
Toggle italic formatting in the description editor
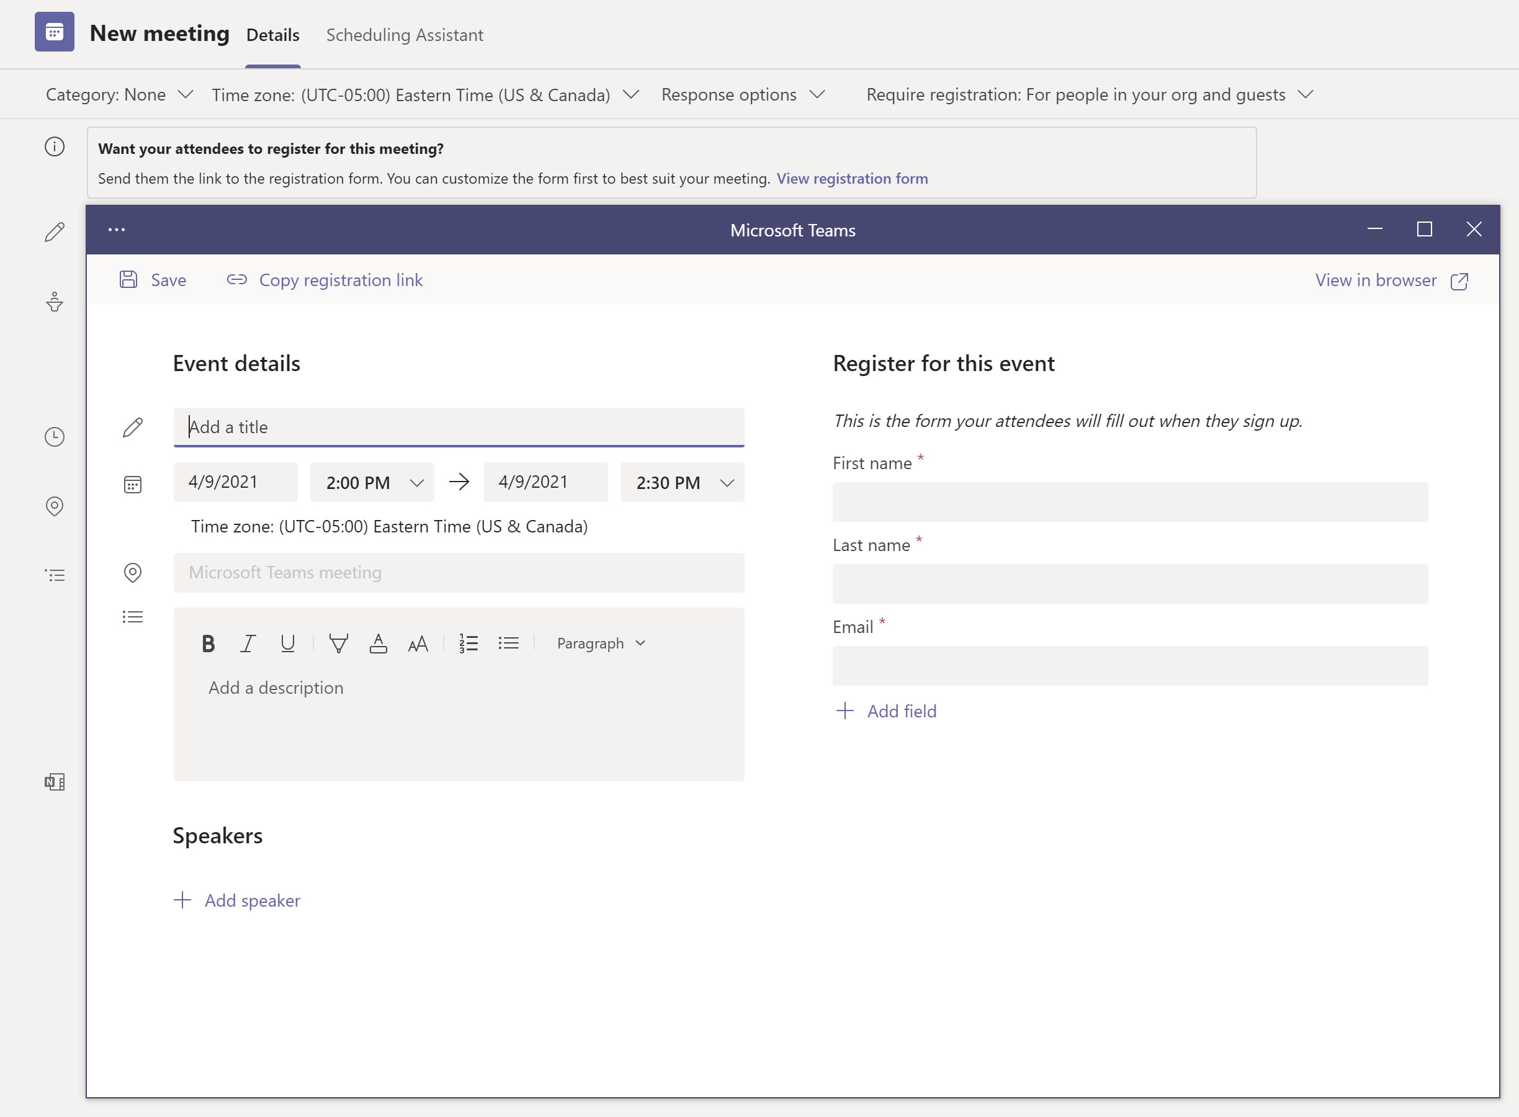tap(248, 644)
